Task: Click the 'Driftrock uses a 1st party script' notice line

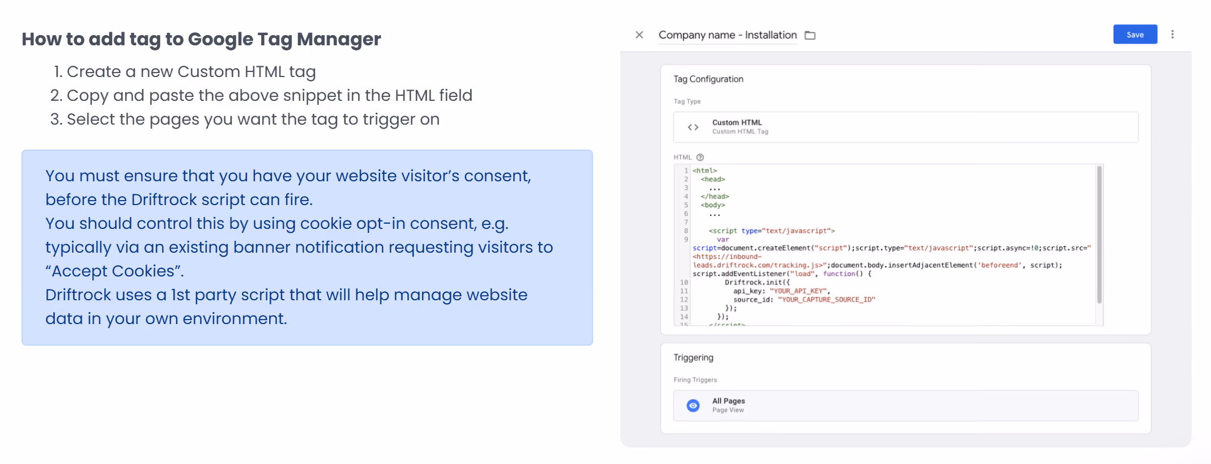Action: (x=286, y=295)
